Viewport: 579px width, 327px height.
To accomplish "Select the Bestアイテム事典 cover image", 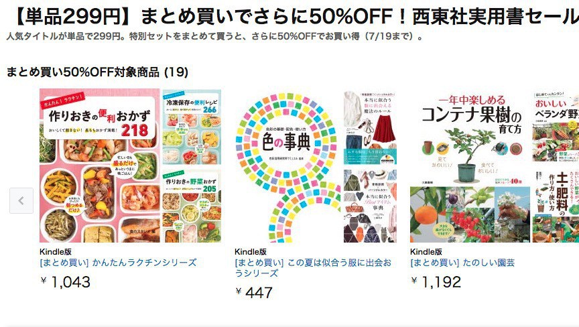I will click(370, 206).
